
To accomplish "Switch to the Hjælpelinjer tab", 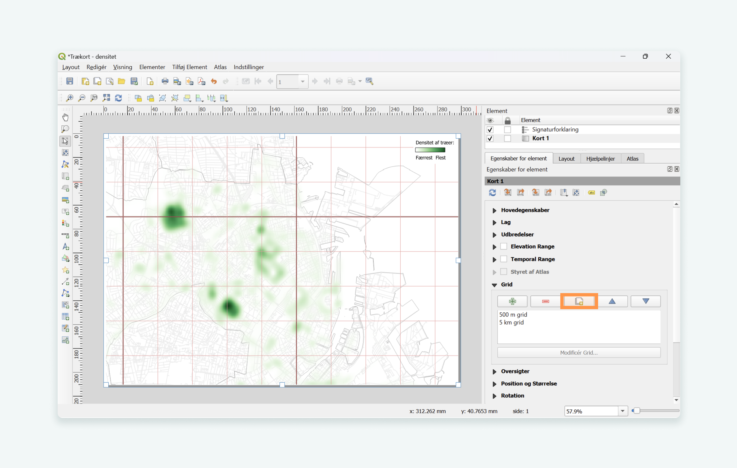I will [x=600, y=158].
